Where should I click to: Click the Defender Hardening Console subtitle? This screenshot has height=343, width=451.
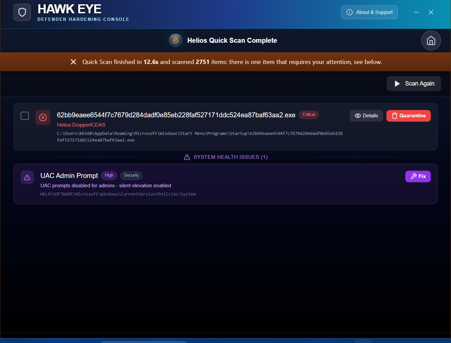point(83,19)
